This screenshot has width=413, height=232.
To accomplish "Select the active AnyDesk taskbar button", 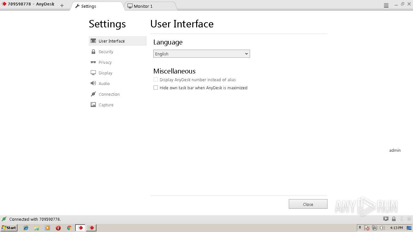I will [81, 228].
